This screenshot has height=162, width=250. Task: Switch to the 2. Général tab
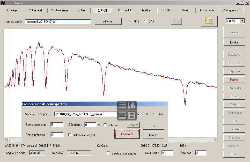35,10
